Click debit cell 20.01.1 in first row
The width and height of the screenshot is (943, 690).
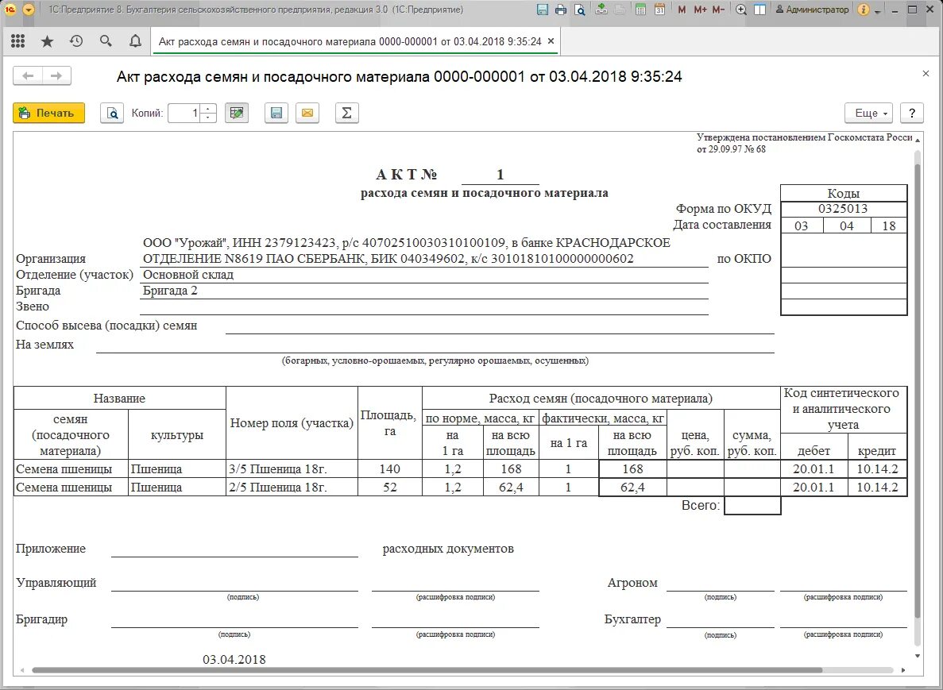click(814, 468)
